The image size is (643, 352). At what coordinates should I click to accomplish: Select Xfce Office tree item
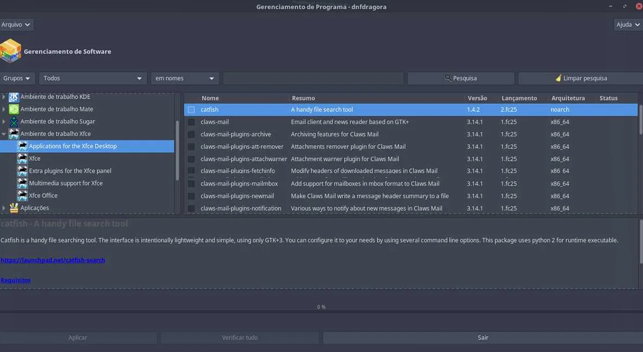43,195
